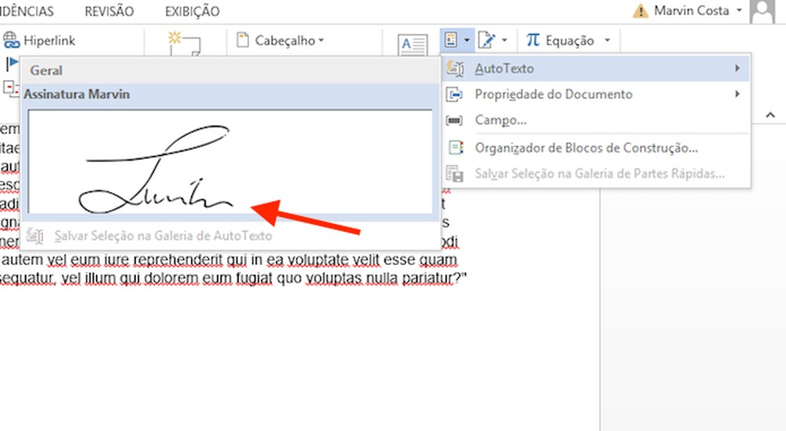Click the account warning triangle icon
786x431 pixels.
pyautogui.click(x=641, y=10)
